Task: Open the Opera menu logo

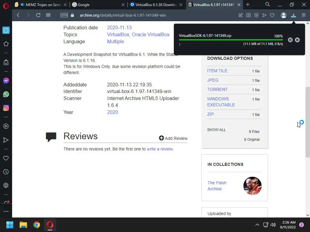Action: click(x=6, y=6)
